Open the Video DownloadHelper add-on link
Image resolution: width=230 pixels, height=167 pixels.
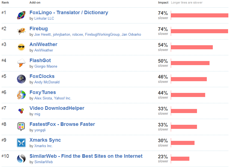pos(57,108)
